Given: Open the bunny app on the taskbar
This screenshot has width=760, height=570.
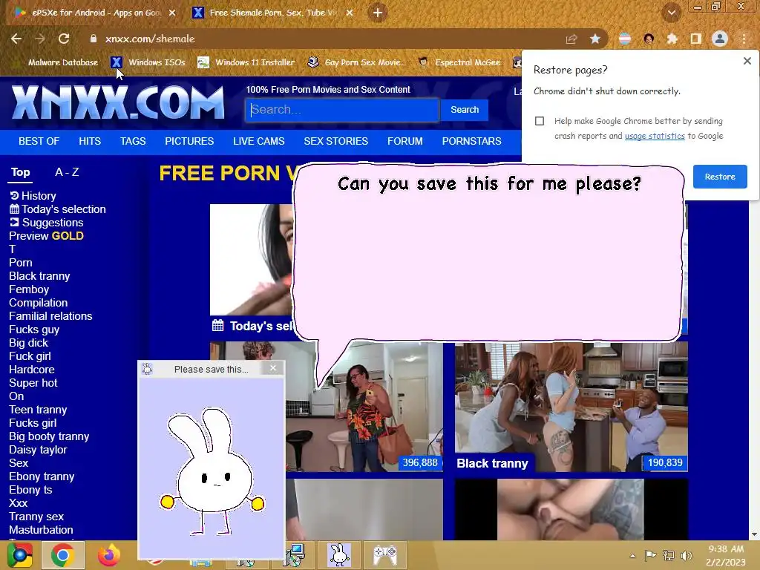Looking at the screenshot, I should click(x=339, y=555).
